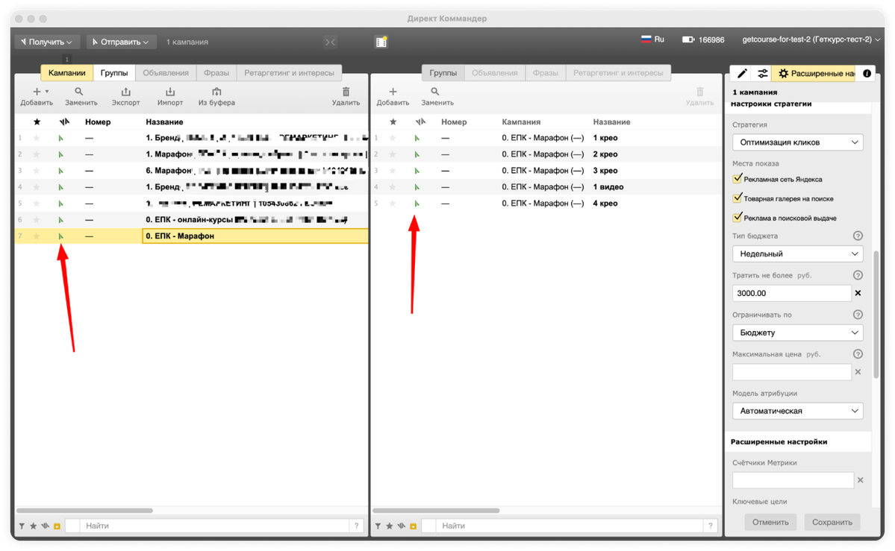Switch to left Группы tab
895x551 pixels.
point(114,73)
